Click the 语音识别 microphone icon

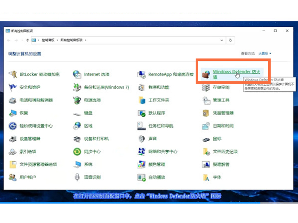click(77, 177)
